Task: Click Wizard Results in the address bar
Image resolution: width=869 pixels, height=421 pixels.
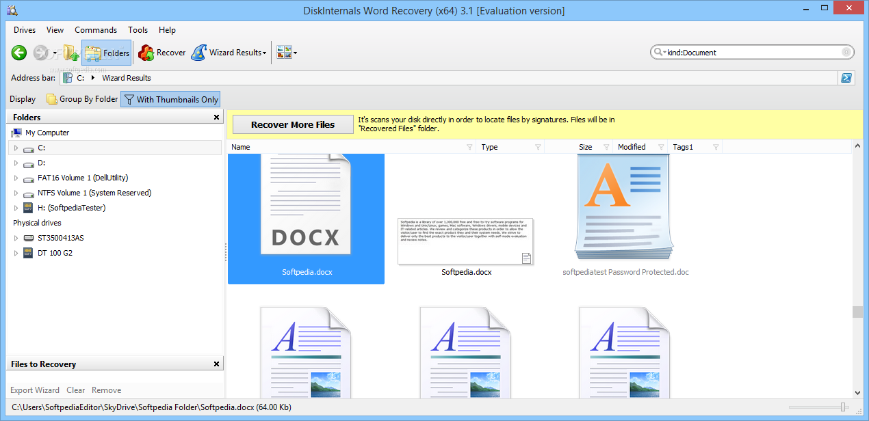Action: 127,78
